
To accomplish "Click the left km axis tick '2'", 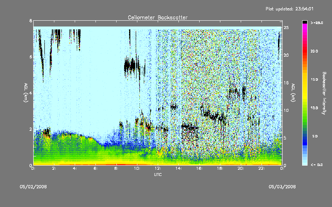I will click(x=31, y=129).
